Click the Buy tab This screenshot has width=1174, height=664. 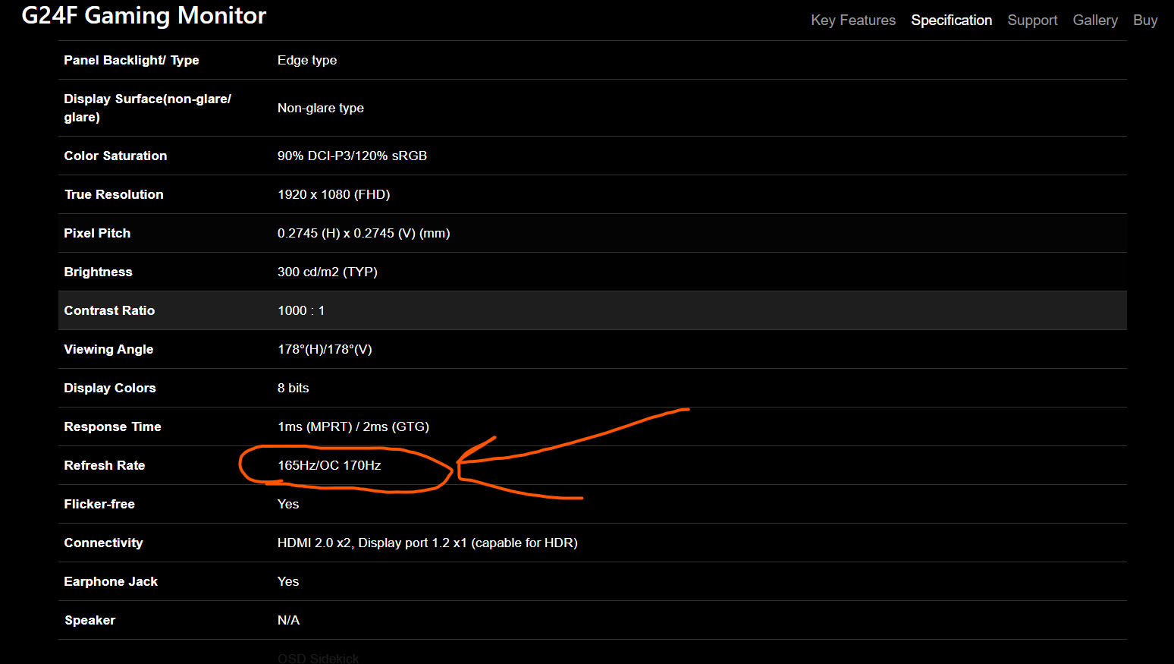1145,20
